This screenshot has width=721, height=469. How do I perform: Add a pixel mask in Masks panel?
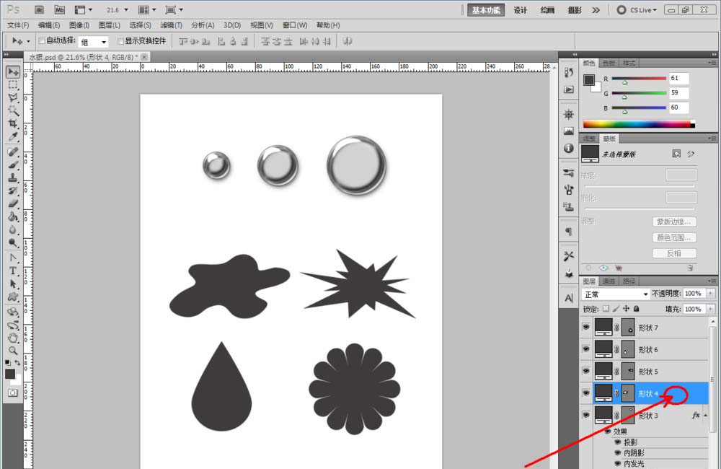coord(676,154)
